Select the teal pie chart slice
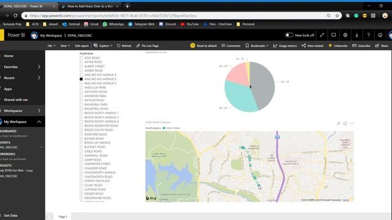The height and width of the screenshot is (220, 392). click(239, 97)
